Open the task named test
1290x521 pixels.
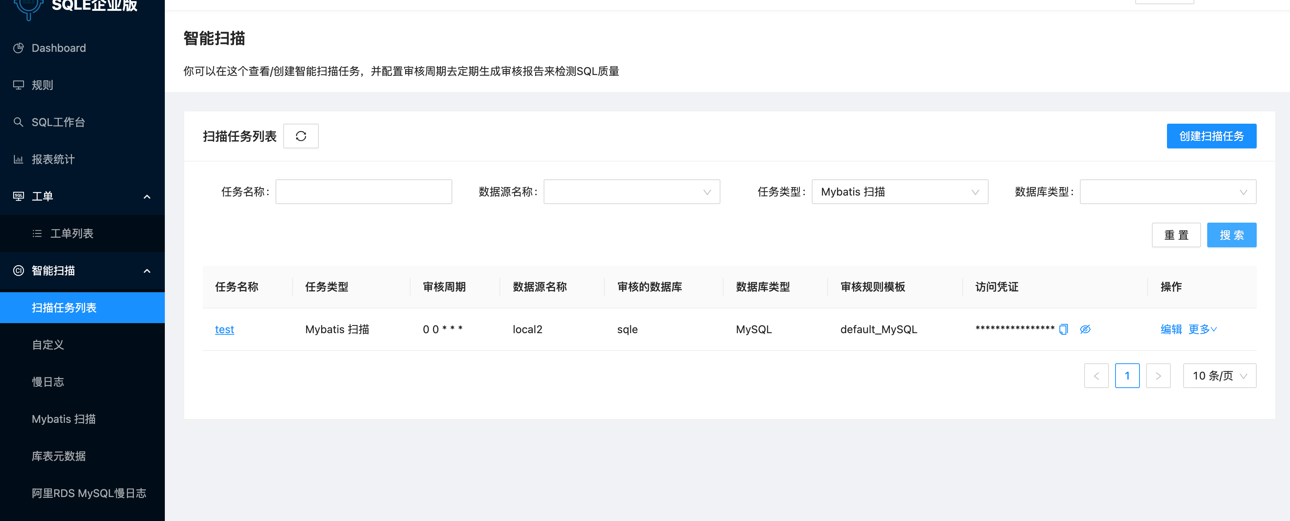(x=224, y=329)
